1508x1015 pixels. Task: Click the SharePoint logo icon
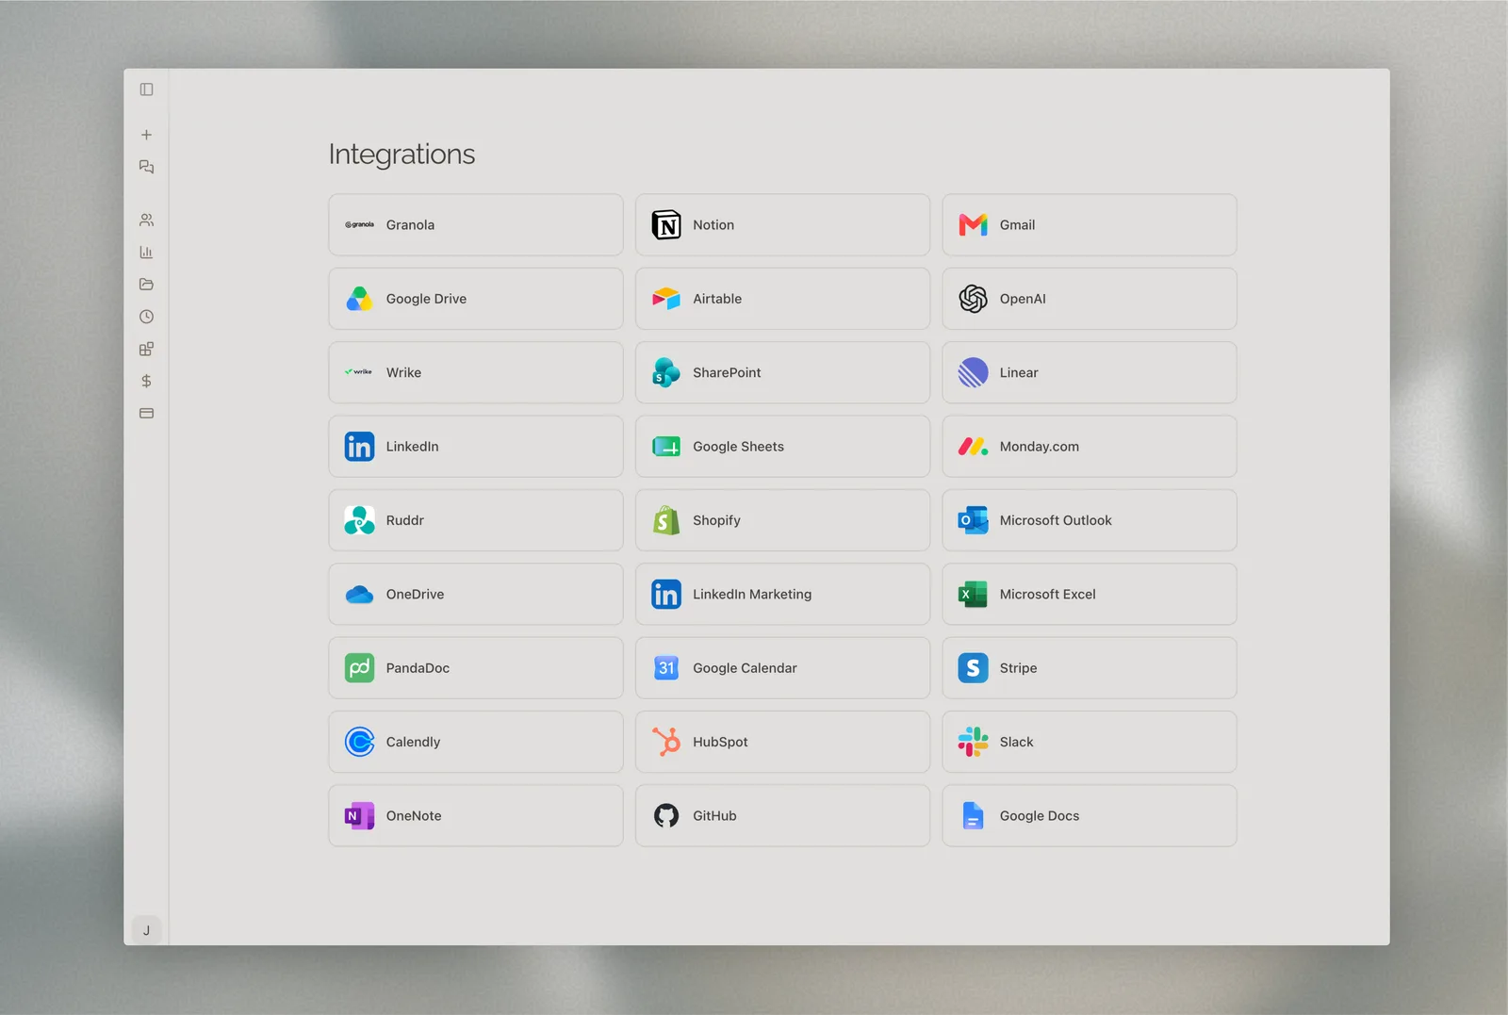point(666,372)
